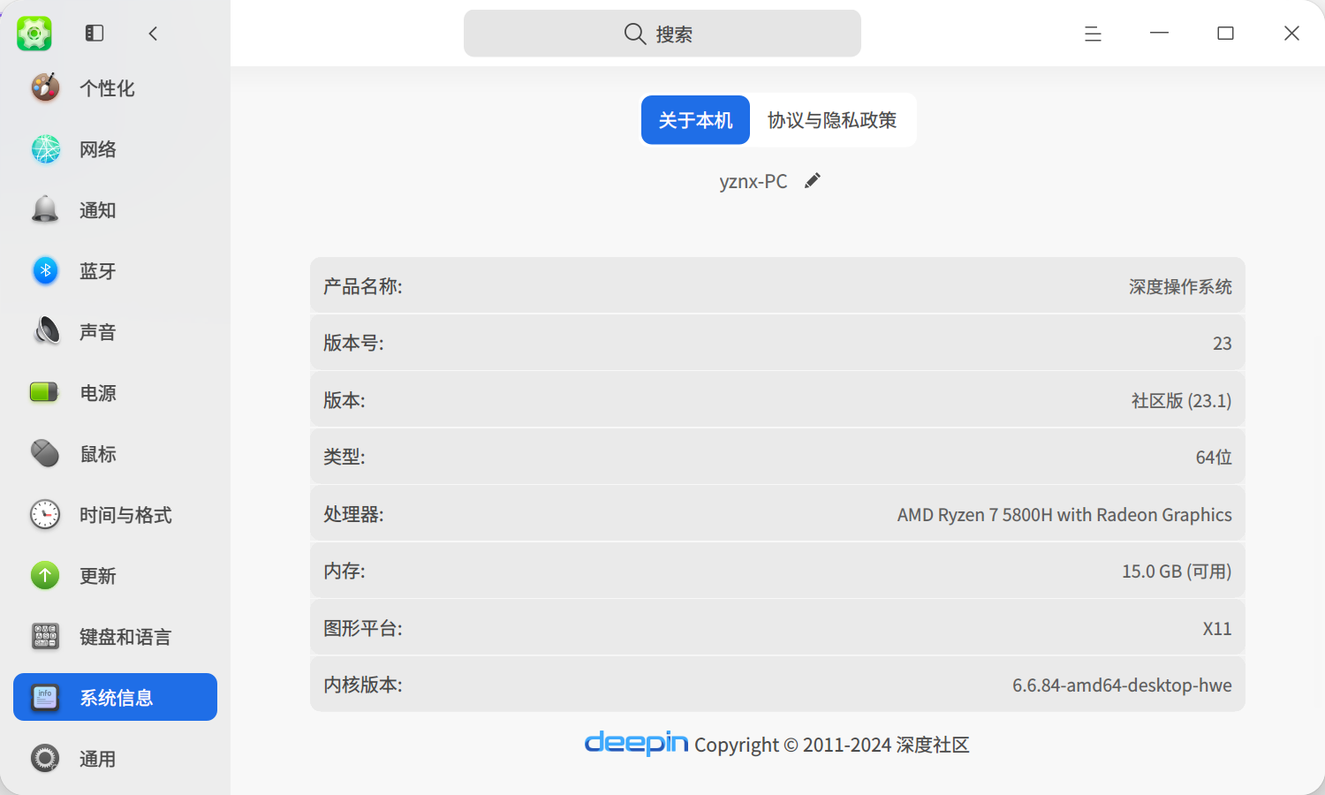Open Time and Format (时间与格式) clock icon

coord(45,514)
